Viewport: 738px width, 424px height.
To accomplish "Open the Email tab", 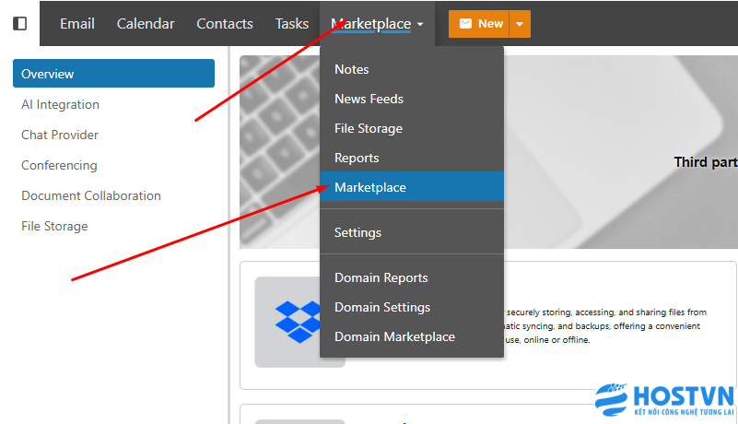I will (x=77, y=24).
